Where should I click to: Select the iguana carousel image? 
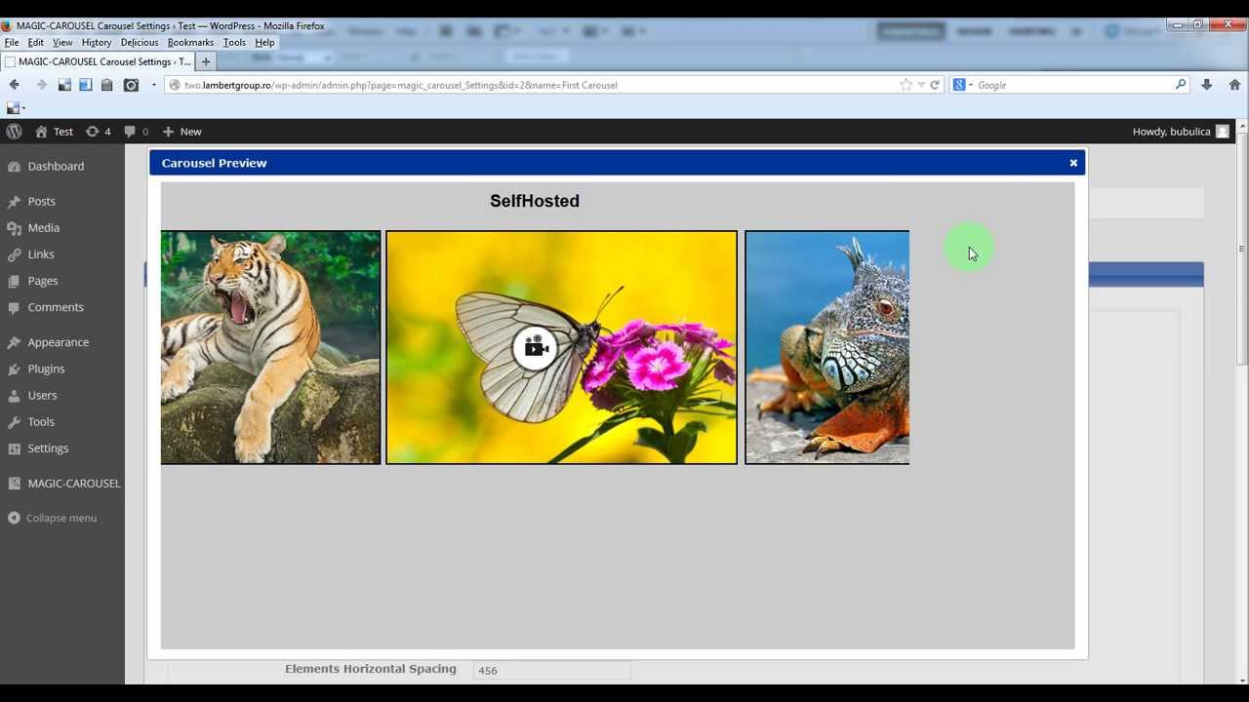(x=826, y=347)
